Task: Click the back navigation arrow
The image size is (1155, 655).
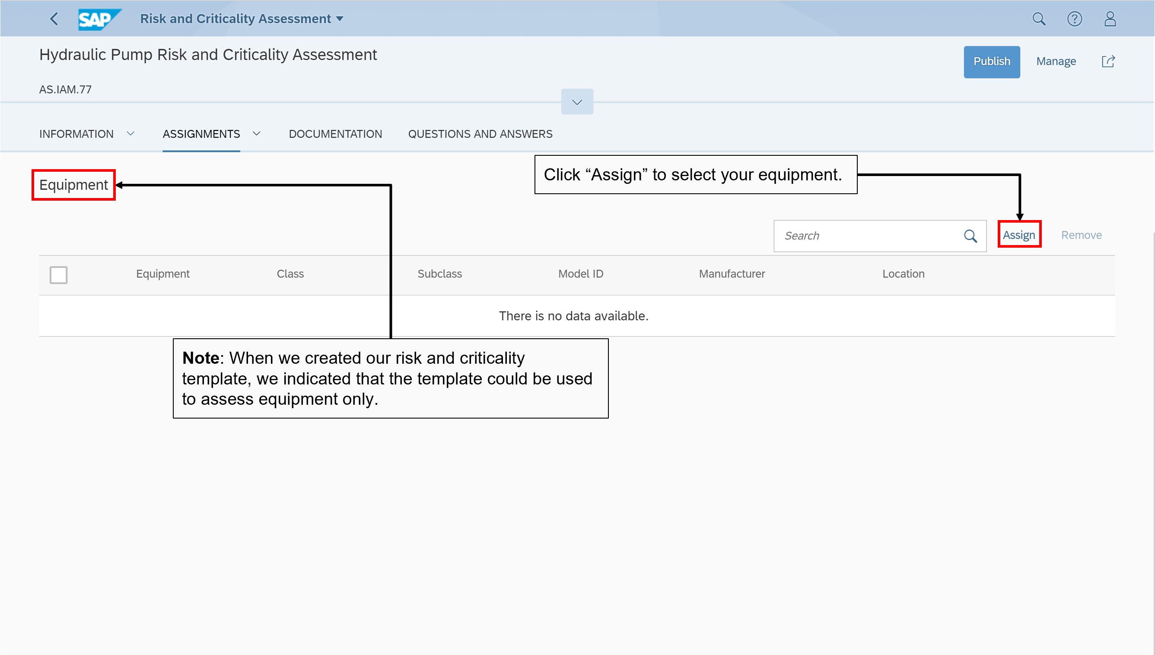Action: pos(54,19)
